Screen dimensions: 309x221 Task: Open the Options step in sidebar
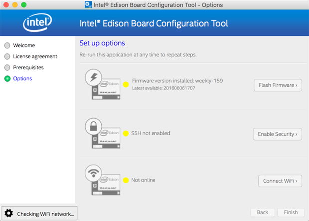pos(22,78)
